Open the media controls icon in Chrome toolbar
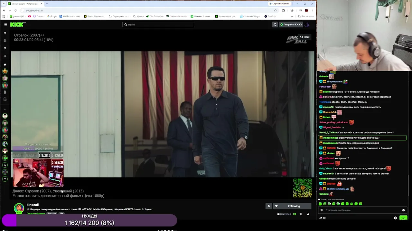The height and width of the screenshot is (231, 412). [x=300, y=10]
